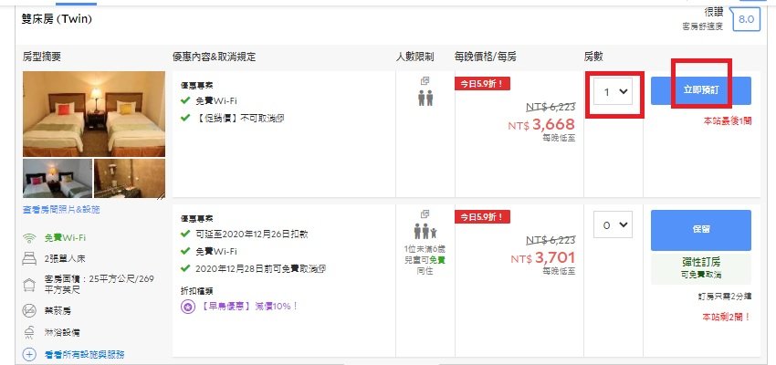This screenshot has width=776, height=365.
Task: Open the link to see all facilities and services
Action: [x=84, y=354]
